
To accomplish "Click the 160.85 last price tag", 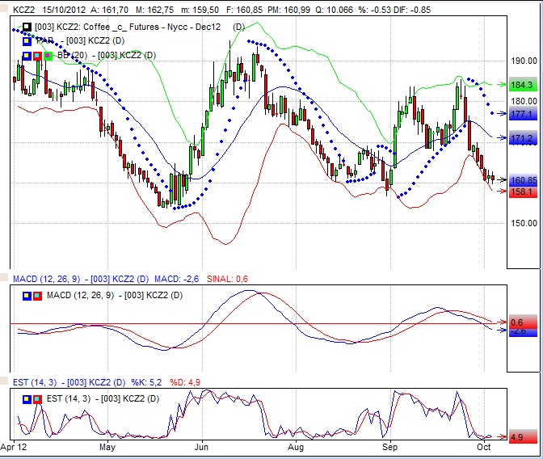I will pos(524,180).
